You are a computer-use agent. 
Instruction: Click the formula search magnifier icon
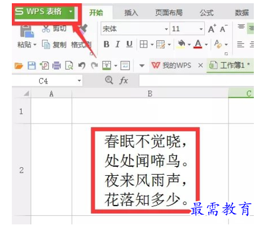109,80
